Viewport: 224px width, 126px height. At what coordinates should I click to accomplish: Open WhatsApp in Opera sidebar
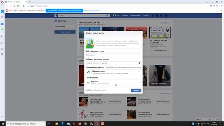pyautogui.click(x=2, y=29)
